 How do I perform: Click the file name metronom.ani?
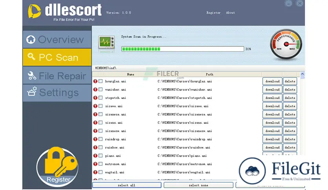(115, 164)
